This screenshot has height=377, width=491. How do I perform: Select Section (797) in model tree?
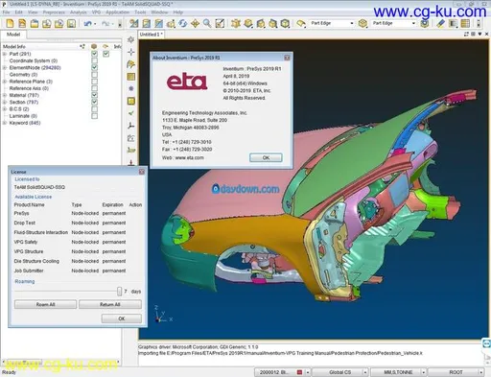pyautogui.click(x=24, y=102)
